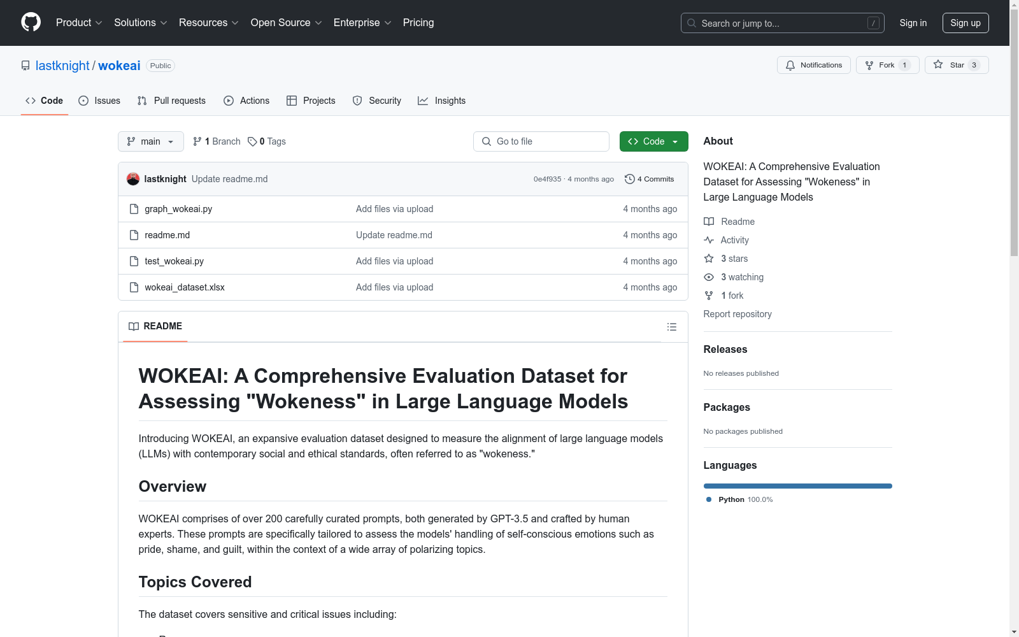Screen dimensions: 1019x637
Task: Click file icon for test_wokeai.py
Action: pos(134,261)
